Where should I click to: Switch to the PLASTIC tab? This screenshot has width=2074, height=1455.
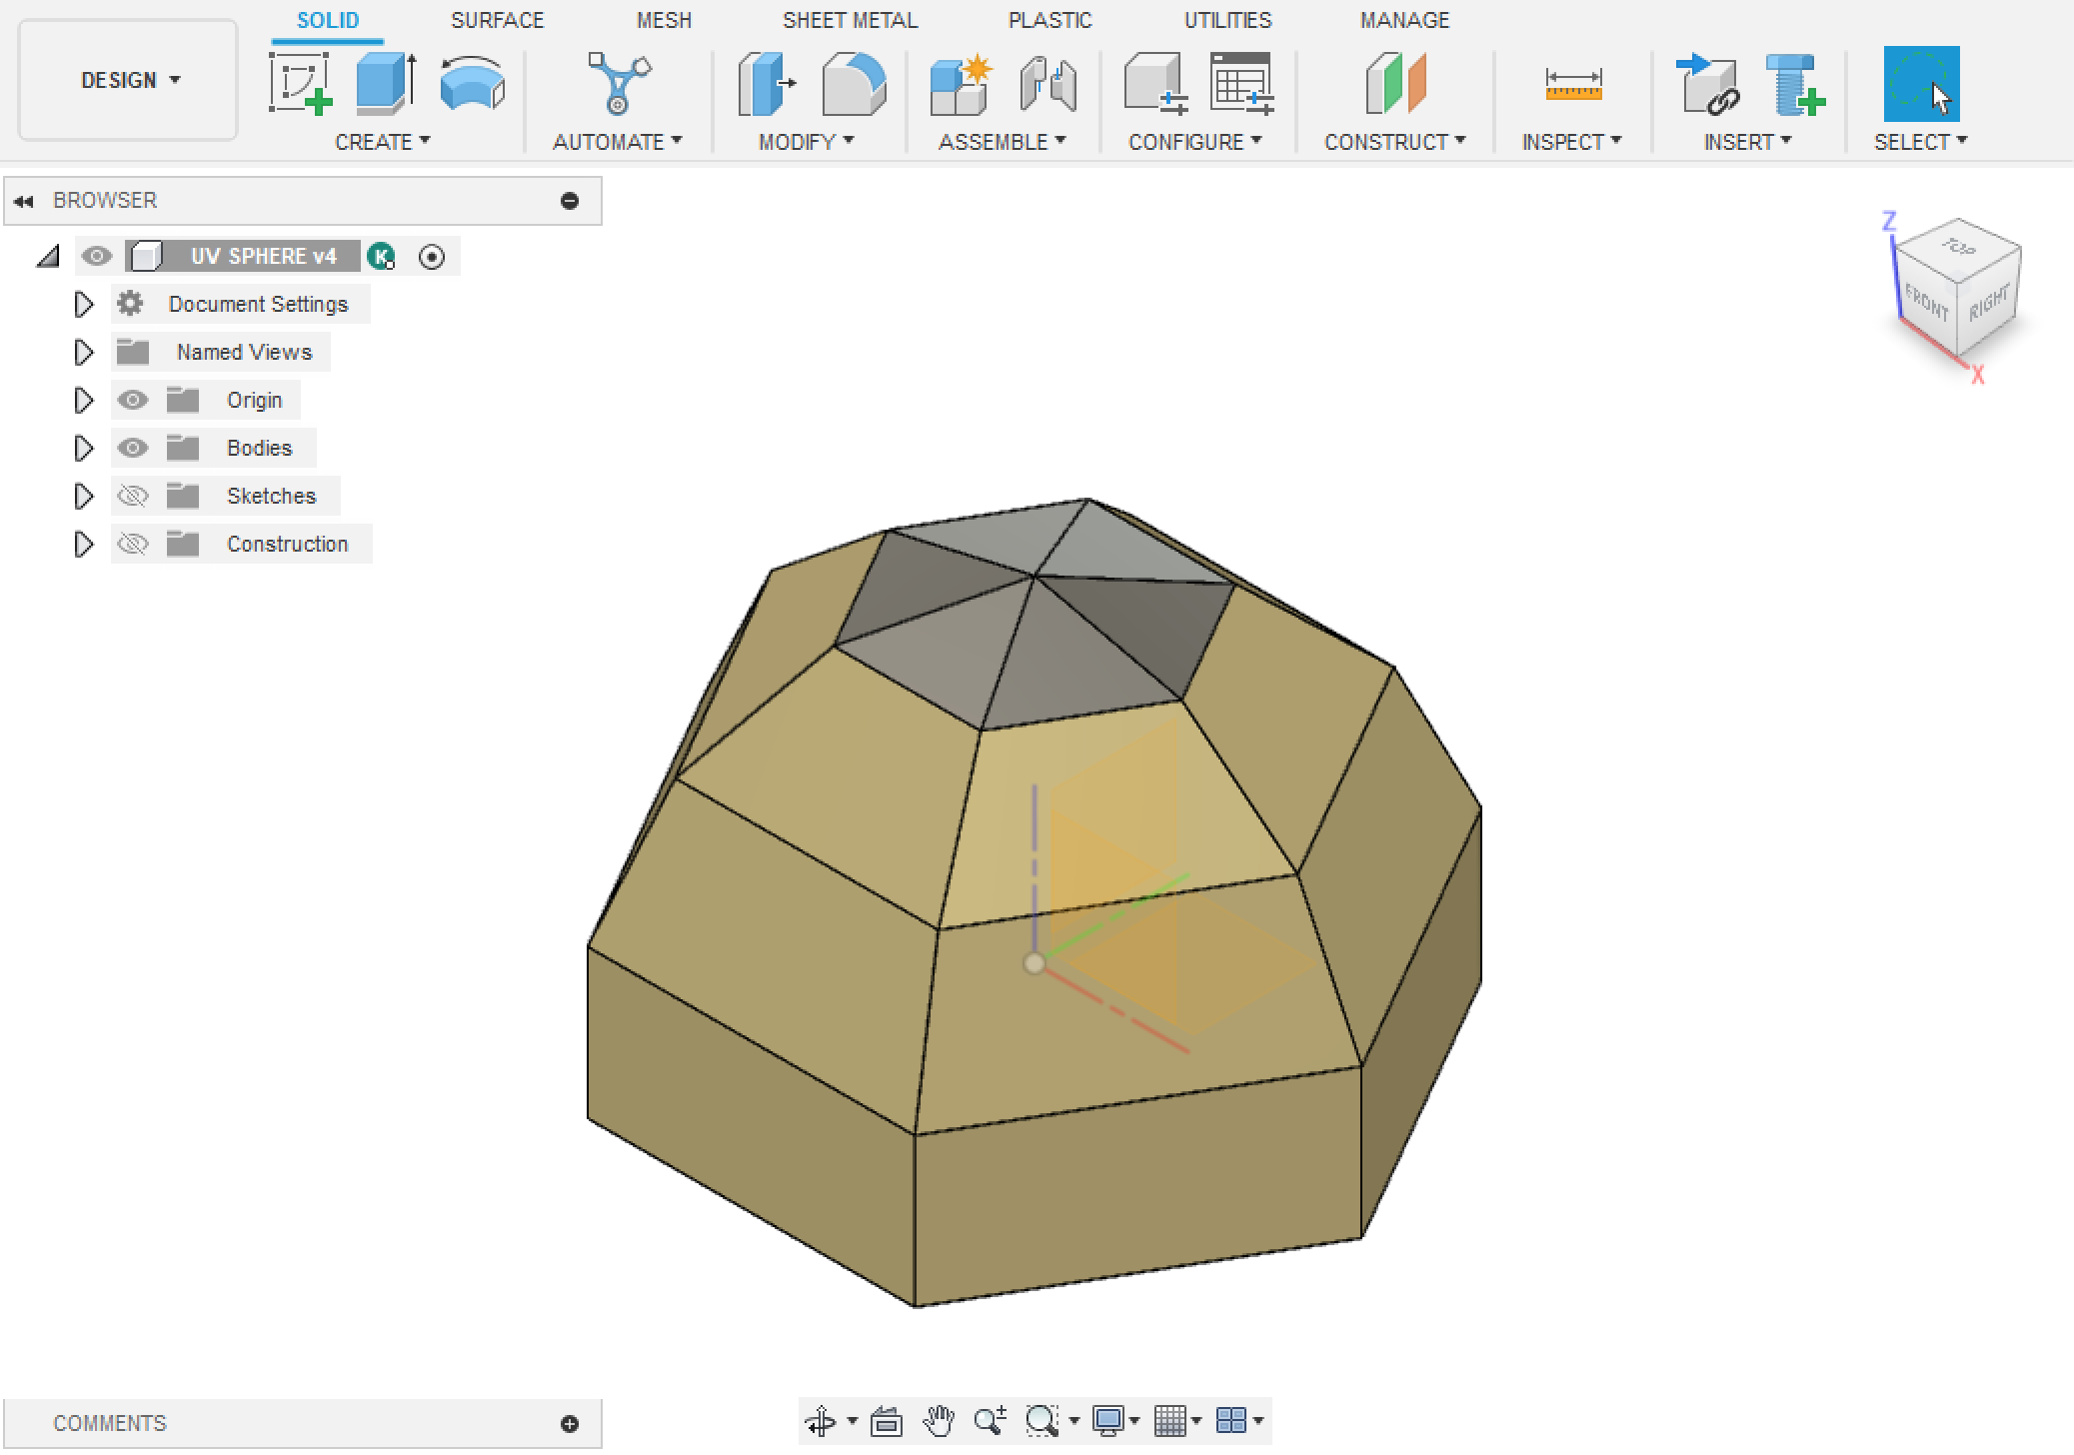click(x=1049, y=20)
